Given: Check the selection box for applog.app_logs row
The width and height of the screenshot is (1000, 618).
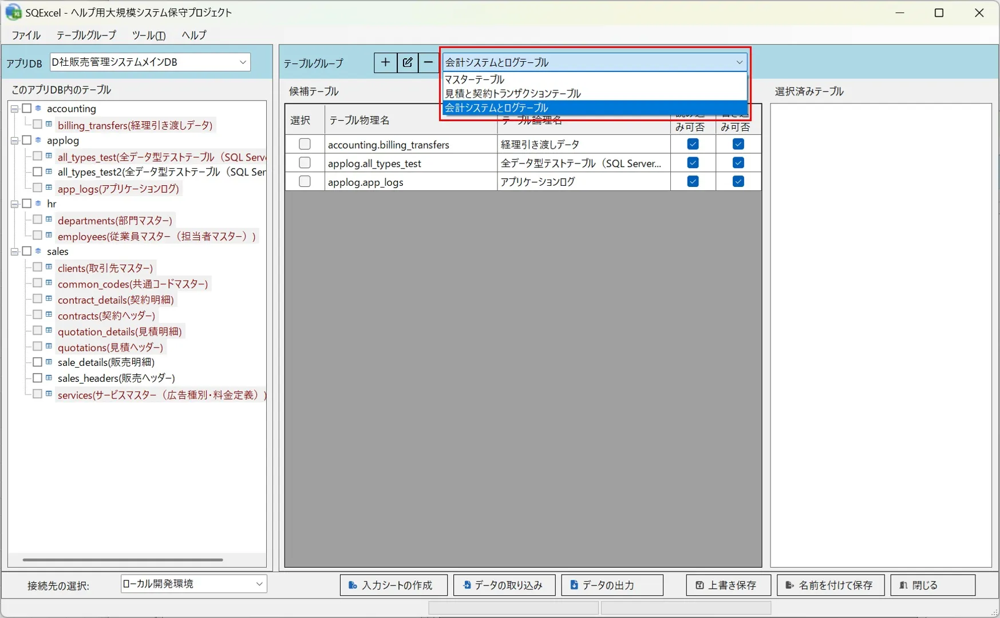Looking at the screenshot, I should 305,181.
